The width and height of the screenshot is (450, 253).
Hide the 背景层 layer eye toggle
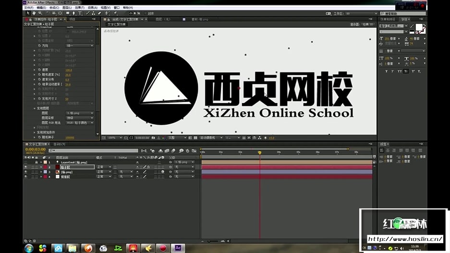[x=26, y=177]
